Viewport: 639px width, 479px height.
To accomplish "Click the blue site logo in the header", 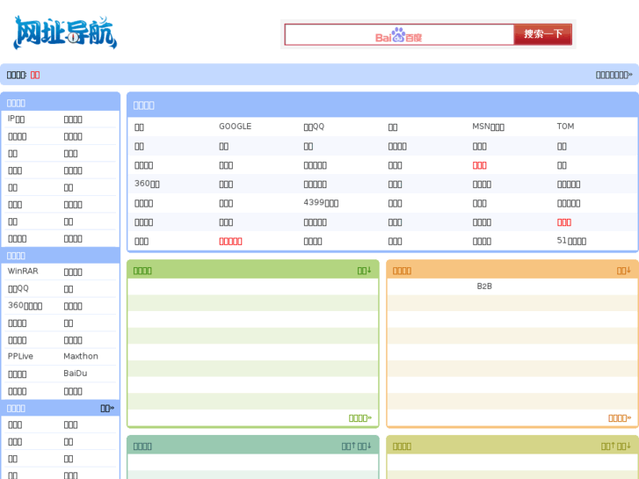I will pos(65,33).
